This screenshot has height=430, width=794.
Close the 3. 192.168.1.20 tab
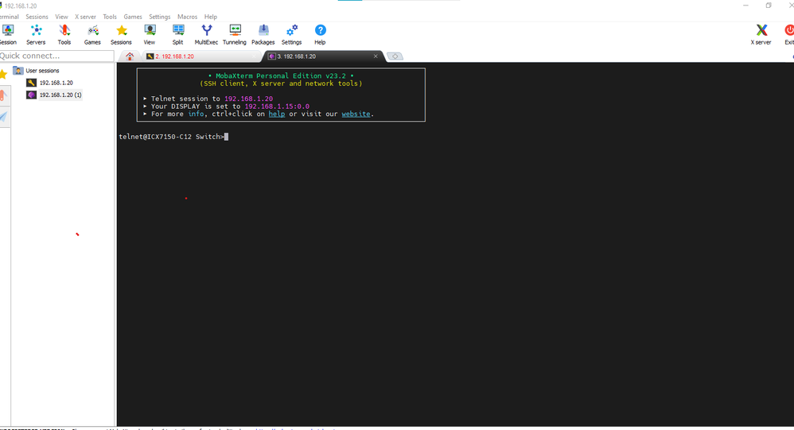click(376, 56)
